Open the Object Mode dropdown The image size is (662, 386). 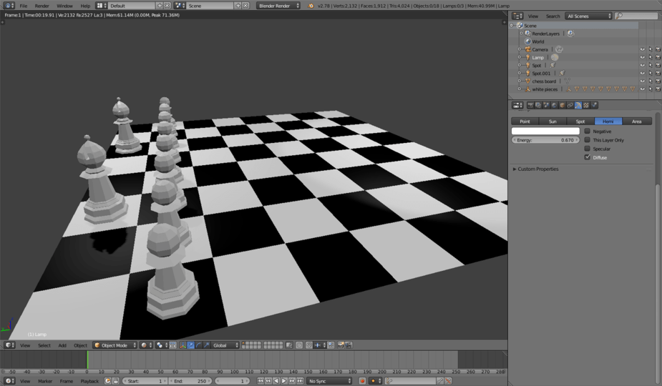115,345
